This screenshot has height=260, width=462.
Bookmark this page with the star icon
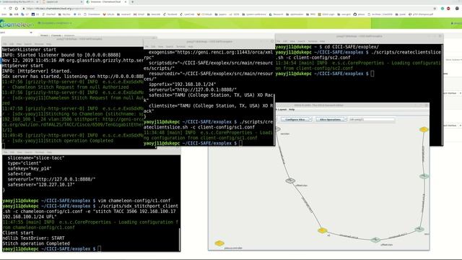435,9
